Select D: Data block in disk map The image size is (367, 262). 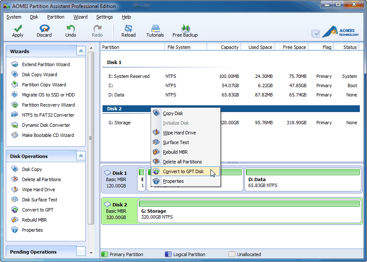coord(303,179)
